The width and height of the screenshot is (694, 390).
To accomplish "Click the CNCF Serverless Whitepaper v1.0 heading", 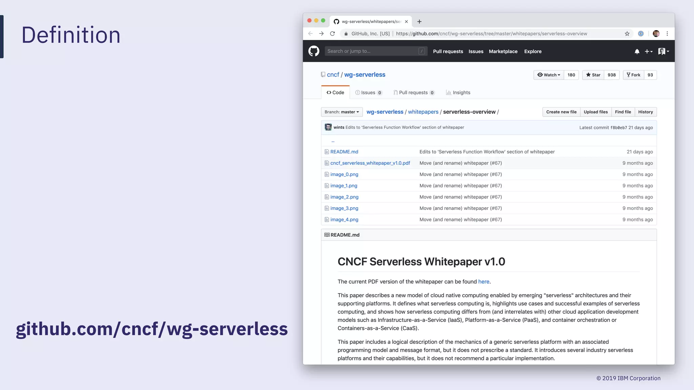I will [x=421, y=262].
